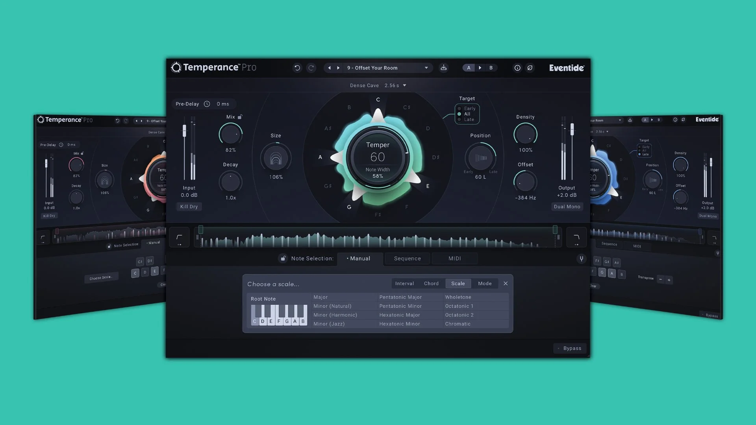This screenshot has height=425, width=756.
Task: Select root note G on mini keyboard
Action: (x=287, y=321)
